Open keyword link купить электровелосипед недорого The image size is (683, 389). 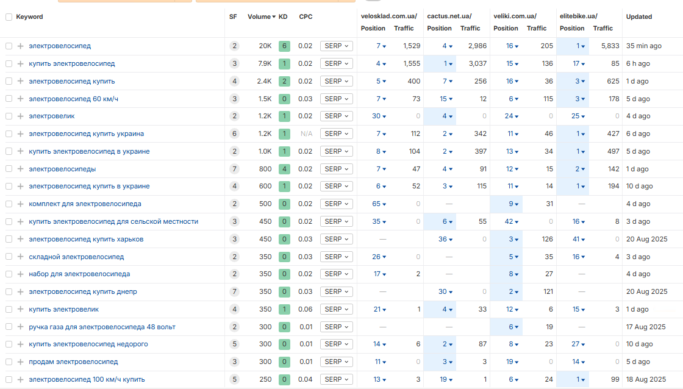(88, 344)
